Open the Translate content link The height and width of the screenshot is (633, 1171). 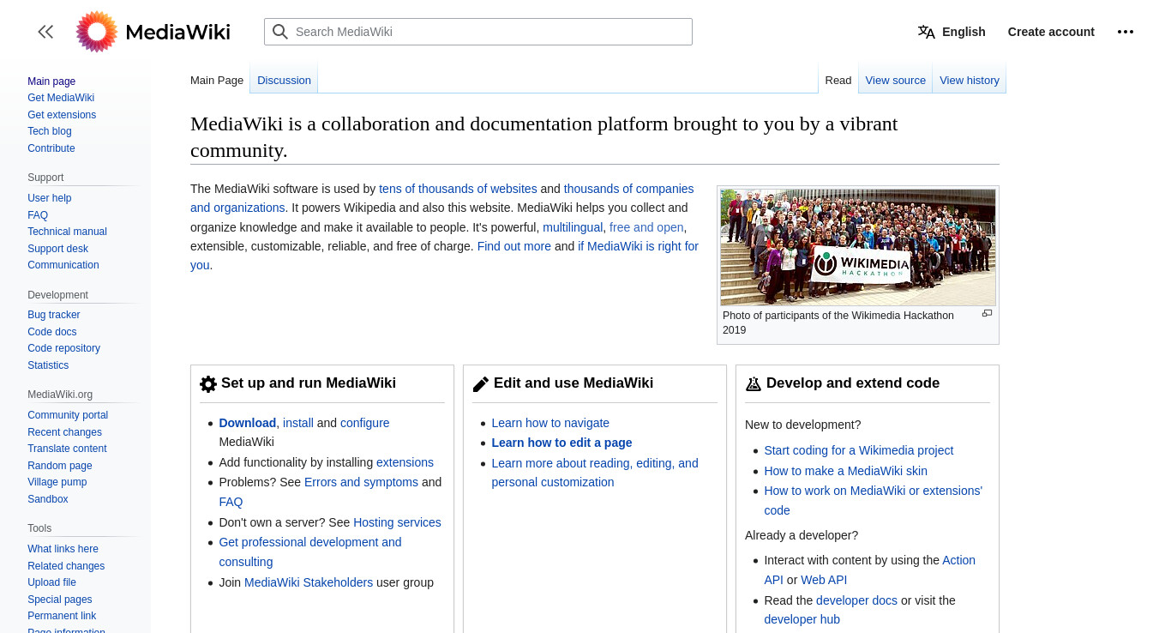(x=67, y=449)
